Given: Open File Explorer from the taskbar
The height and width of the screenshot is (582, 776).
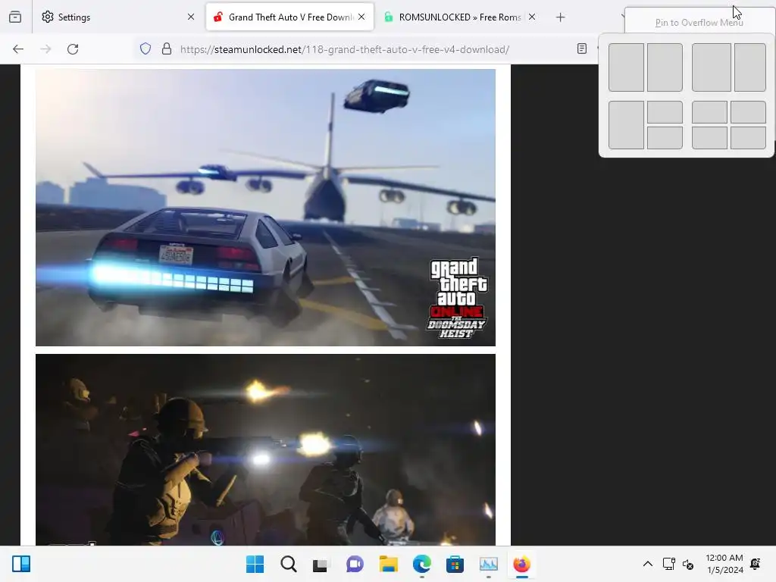Looking at the screenshot, I should point(388,564).
